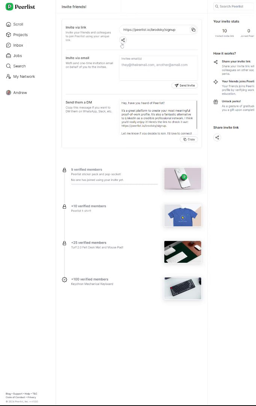
Task: Open My Network
Action: pos(20,77)
